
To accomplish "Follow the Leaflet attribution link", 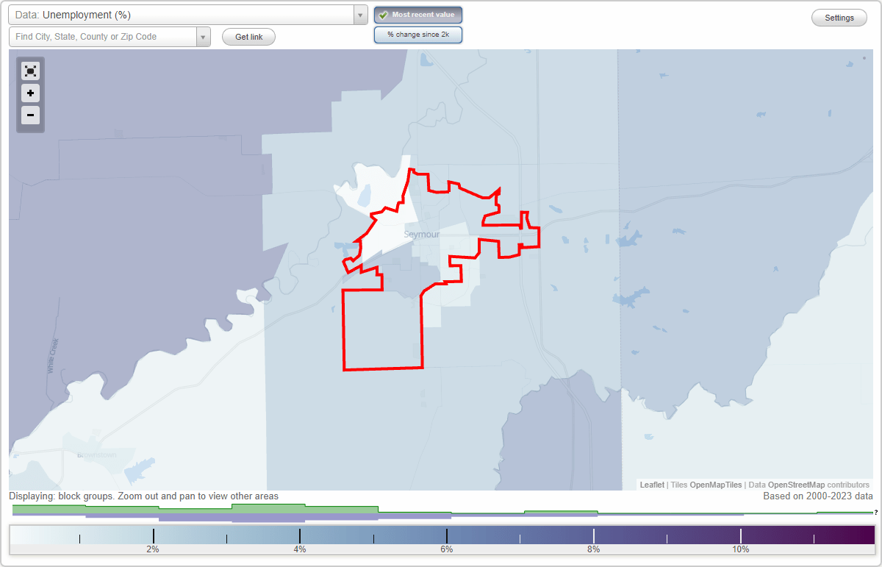I will pyautogui.click(x=651, y=485).
